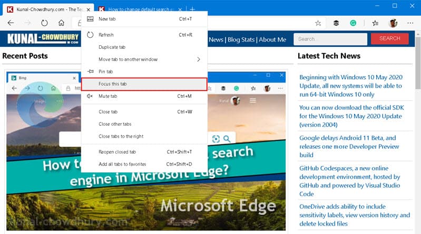Open Grammarly green extension icon

tap(353, 23)
